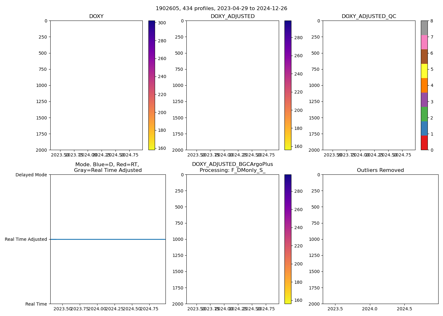
Task: Click the purple segment of the QC colorbar
Action: pos(424,100)
